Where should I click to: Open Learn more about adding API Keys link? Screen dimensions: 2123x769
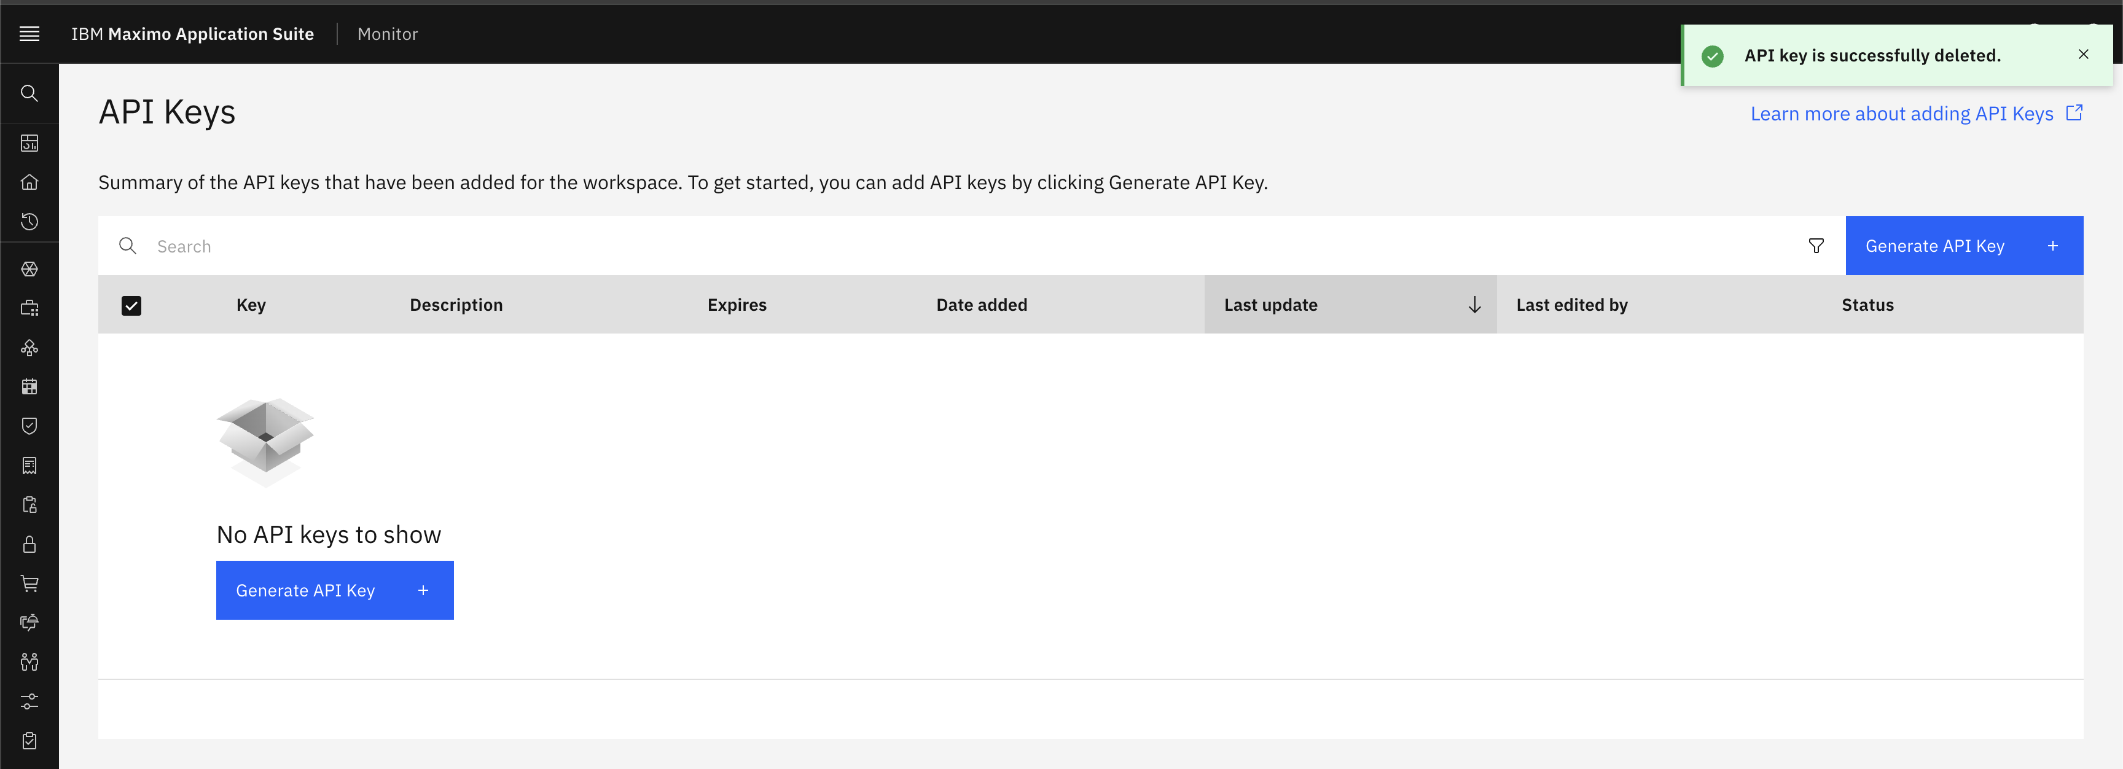point(1901,114)
